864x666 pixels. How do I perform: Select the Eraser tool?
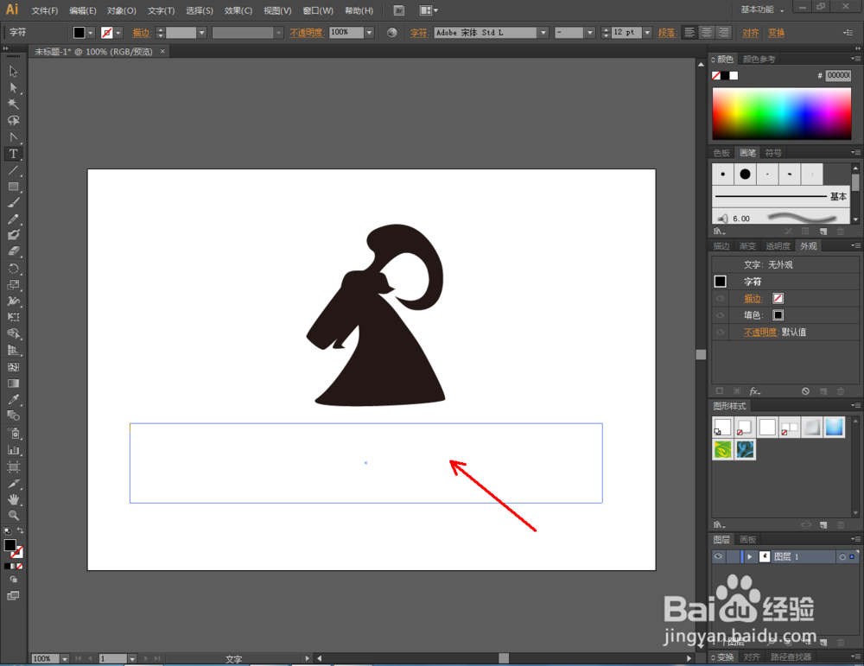[13, 251]
